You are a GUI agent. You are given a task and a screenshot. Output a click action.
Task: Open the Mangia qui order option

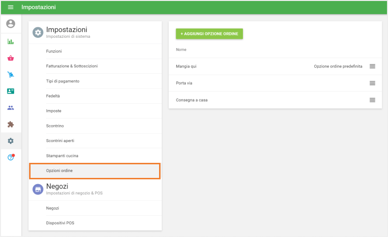point(186,66)
